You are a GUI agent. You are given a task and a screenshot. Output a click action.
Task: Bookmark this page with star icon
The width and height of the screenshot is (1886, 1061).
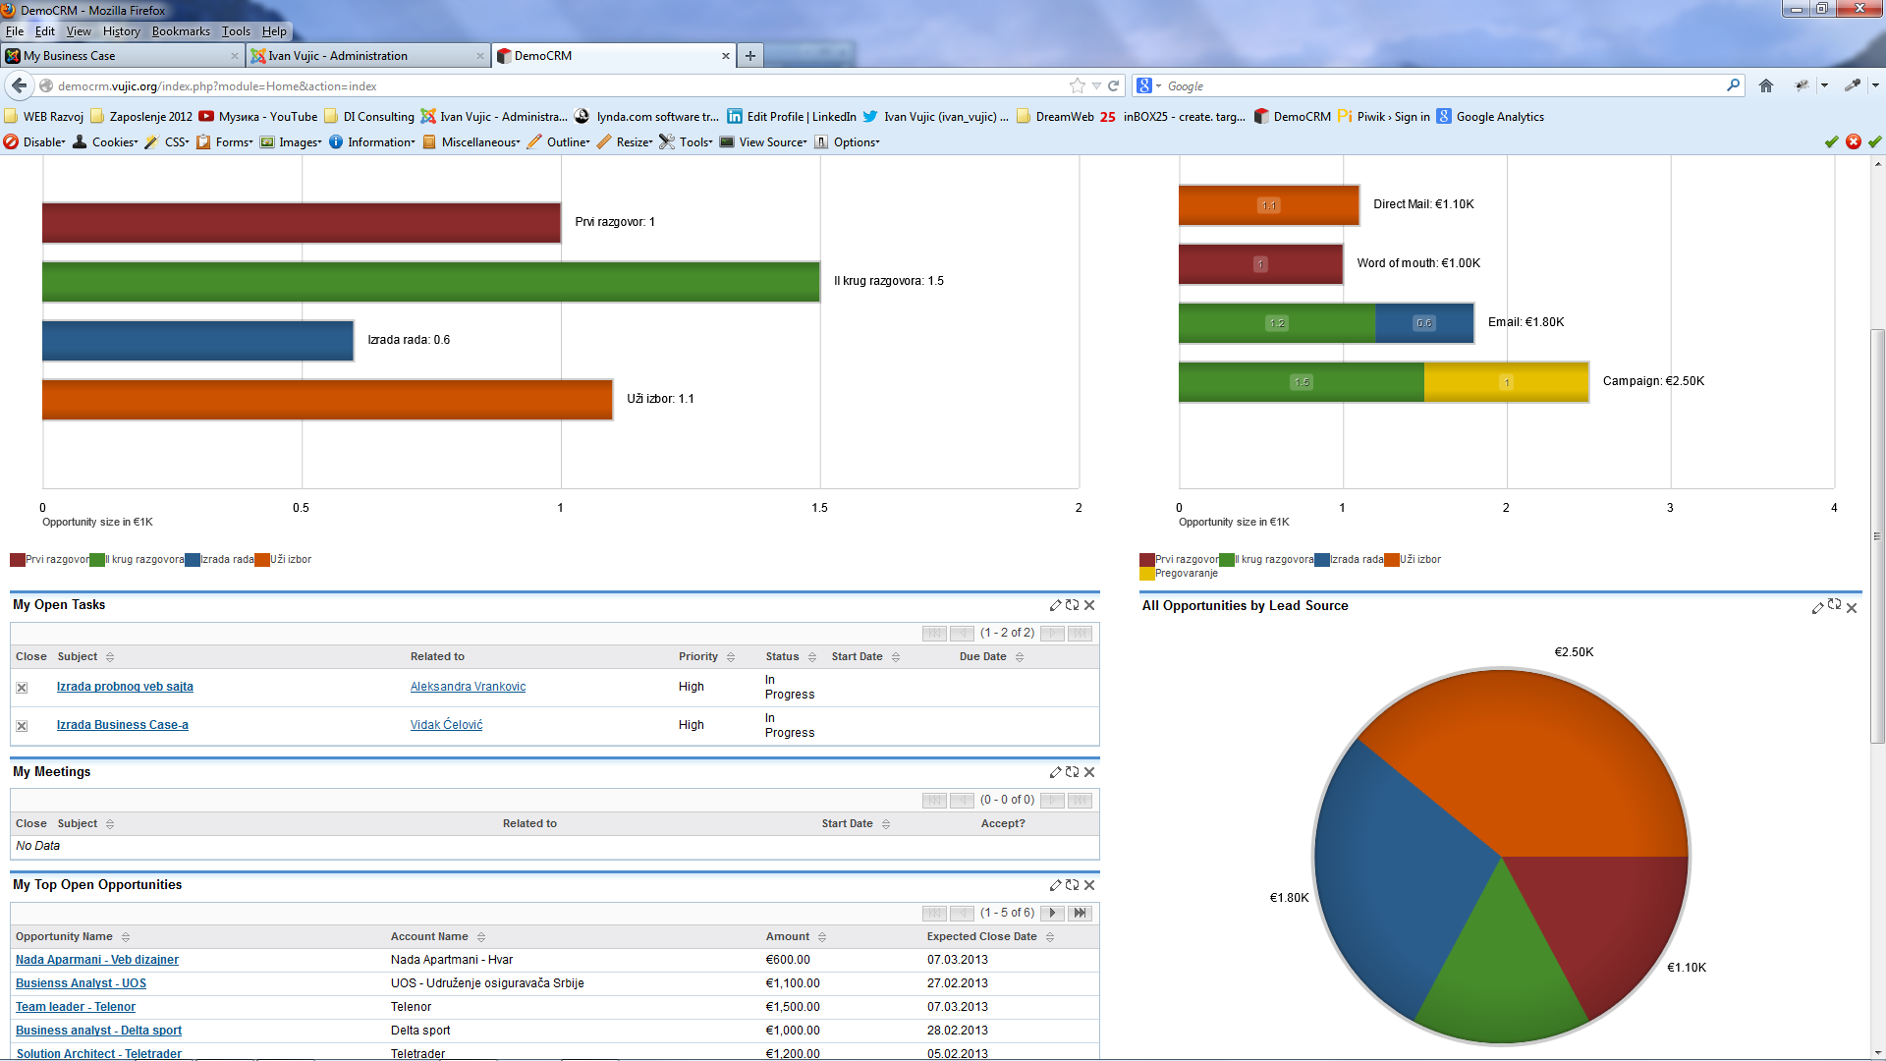[1078, 85]
